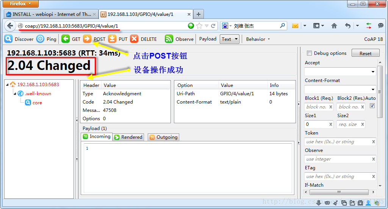Screen dimensions: 388x209
Task: Click the incoming payload text area
Action: pyautogui.click(x=188, y=168)
